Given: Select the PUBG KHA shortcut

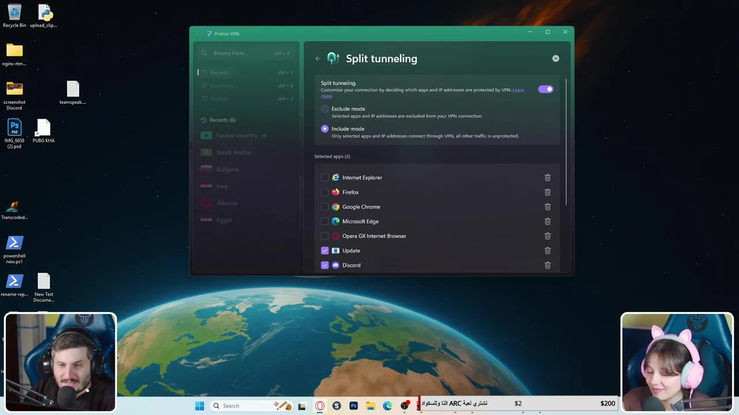Looking at the screenshot, I should tap(44, 131).
